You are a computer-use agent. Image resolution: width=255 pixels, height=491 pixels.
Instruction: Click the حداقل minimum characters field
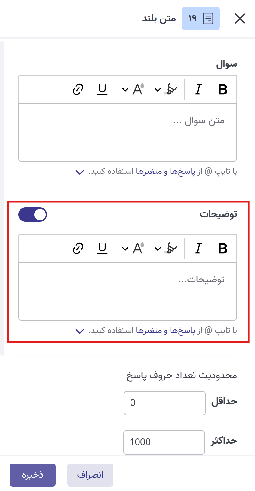point(164,403)
